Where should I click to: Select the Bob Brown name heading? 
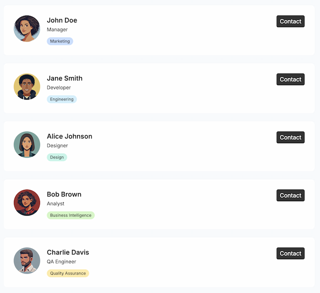(64, 194)
